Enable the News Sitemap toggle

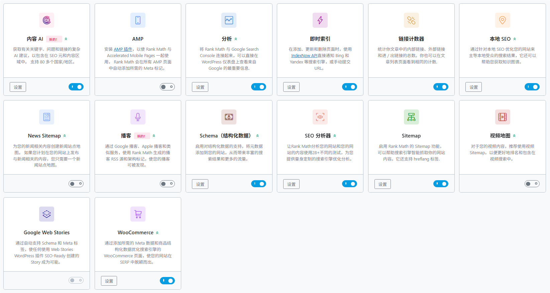pyautogui.click(x=76, y=184)
